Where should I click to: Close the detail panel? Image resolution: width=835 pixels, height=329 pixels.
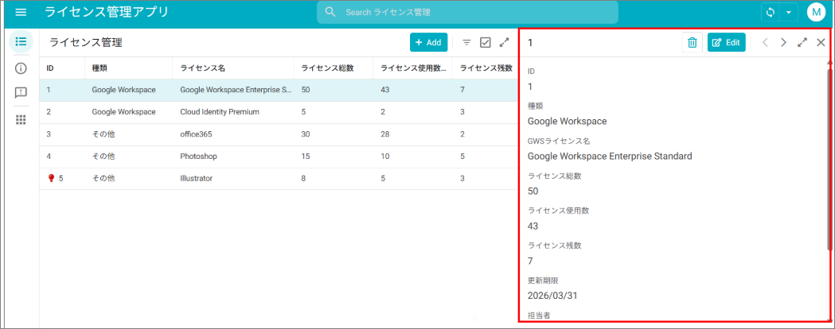click(821, 43)
